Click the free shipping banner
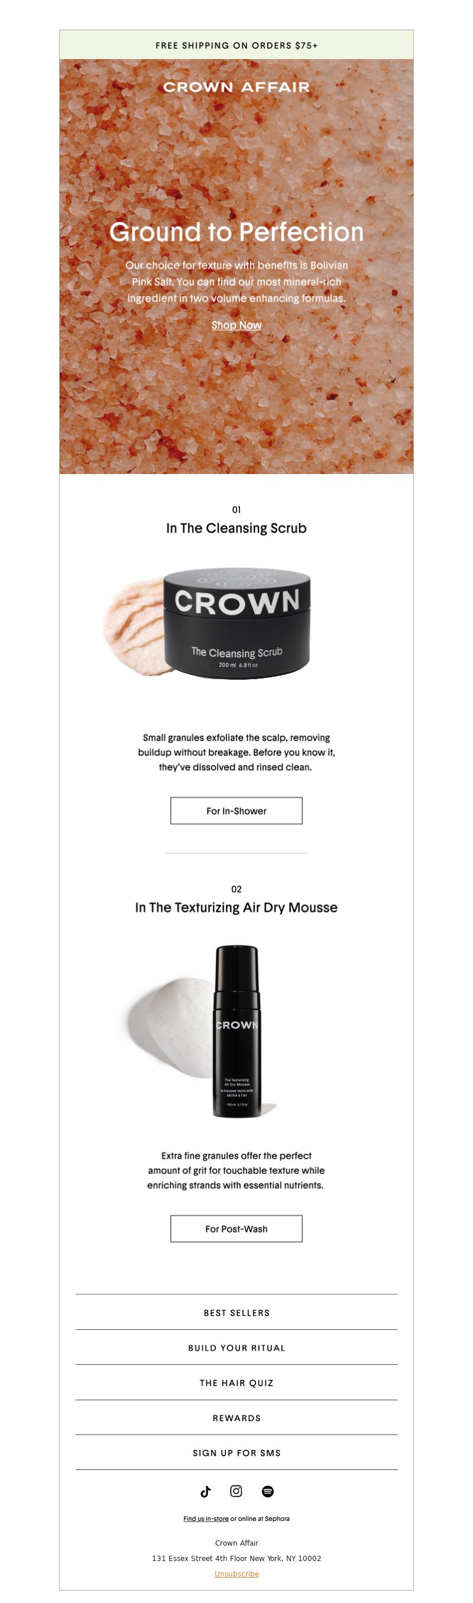The width and height of the screenshot is (473, 1603). (237, 46)
